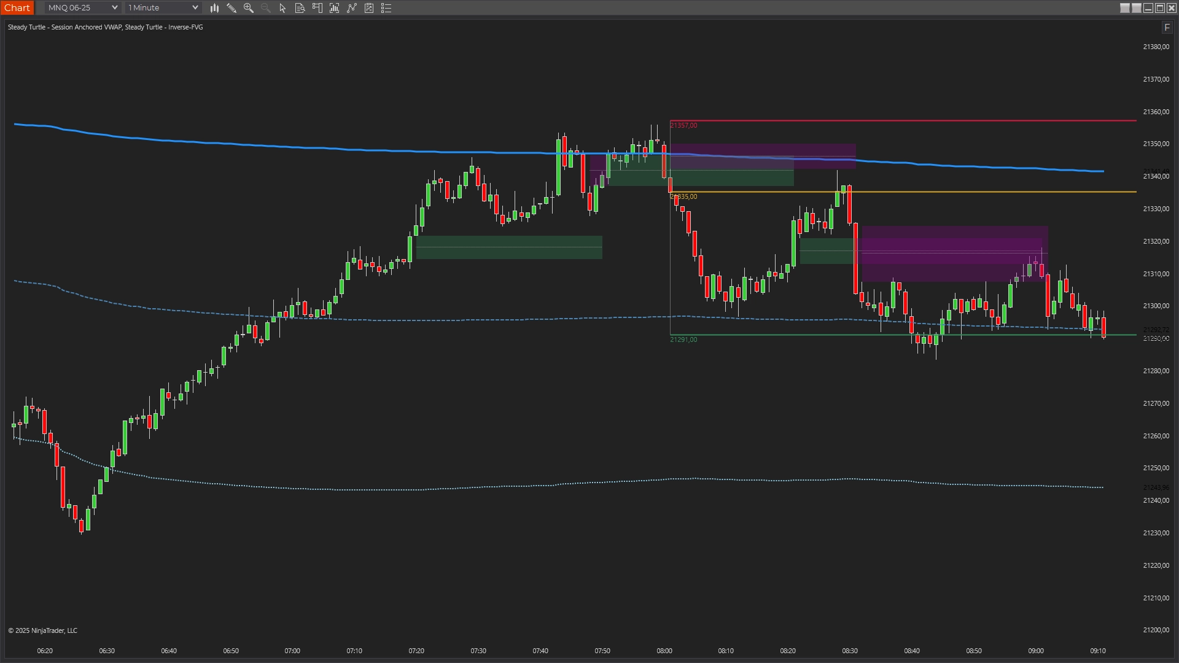Open the Data Box icon
Screen dimensions: 1179x663
(x=300, y=8)
